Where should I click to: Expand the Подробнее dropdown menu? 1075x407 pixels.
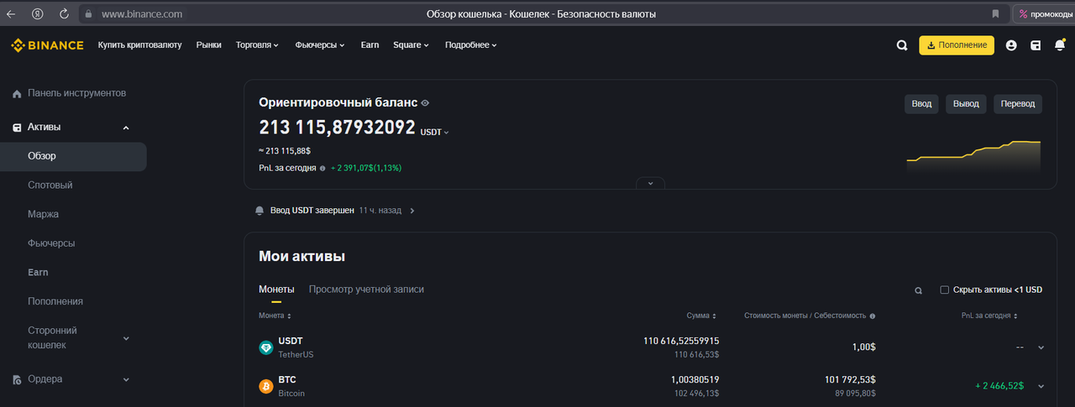pyautogui.click(x=471, y=45)
